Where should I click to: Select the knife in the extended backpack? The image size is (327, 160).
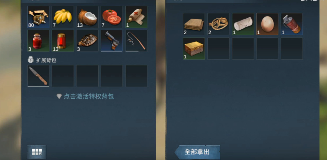click(38, 76)
